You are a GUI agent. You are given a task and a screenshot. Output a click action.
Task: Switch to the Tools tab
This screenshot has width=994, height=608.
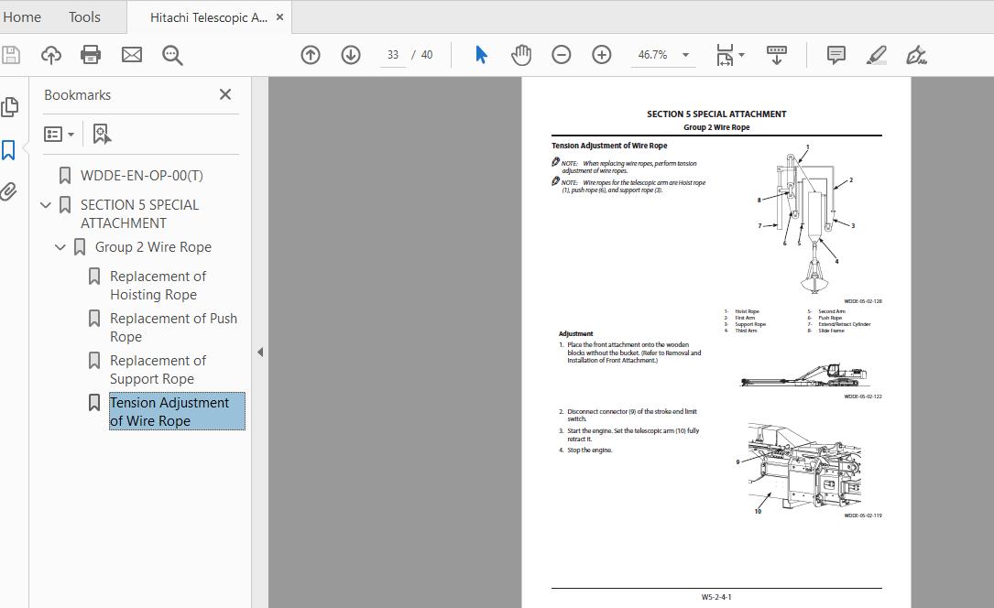point(84,17)
